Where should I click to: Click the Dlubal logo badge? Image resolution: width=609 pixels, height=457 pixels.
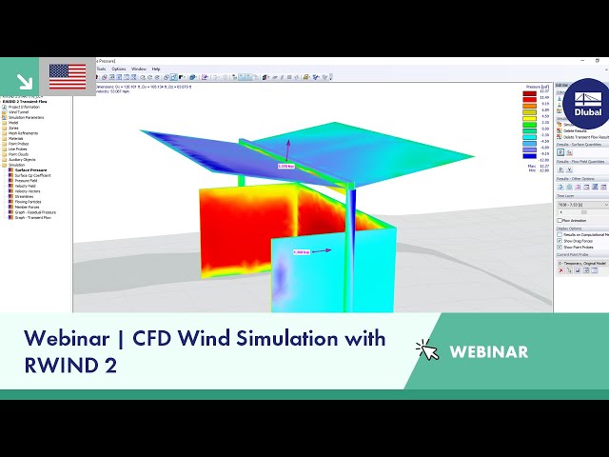tap(586, 104)
